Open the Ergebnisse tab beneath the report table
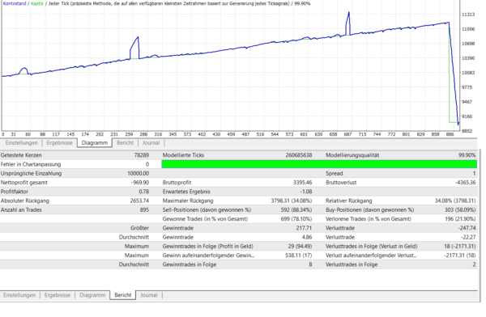The width and height of the screenshot is (486, 317). pyautogui.click(x=58, y=295)
